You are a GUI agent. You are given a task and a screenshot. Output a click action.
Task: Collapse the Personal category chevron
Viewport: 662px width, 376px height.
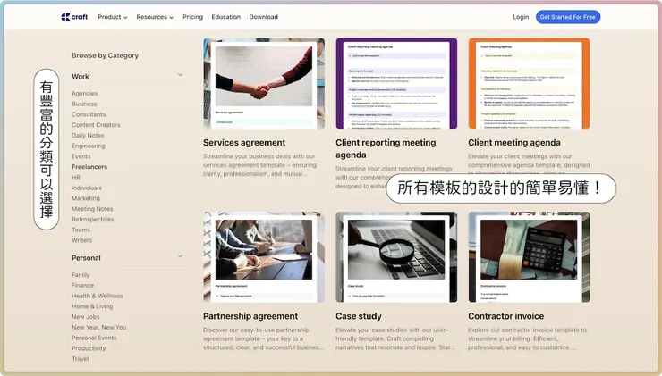[x=181, y=255]
